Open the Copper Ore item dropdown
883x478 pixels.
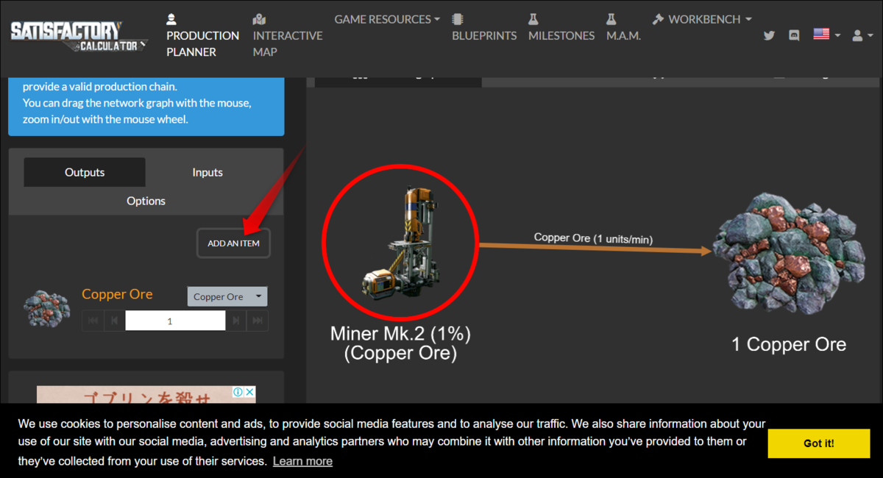click(227, 296)
